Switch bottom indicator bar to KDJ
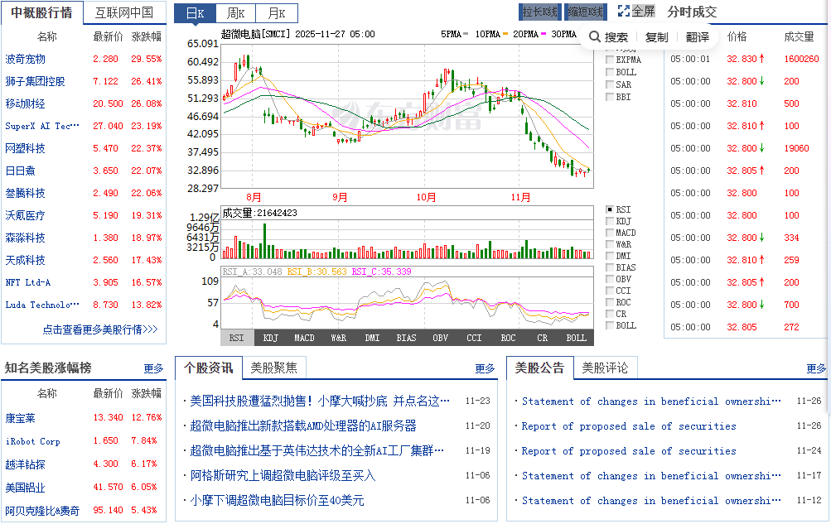The image size is (831, 524). coord(270,338)
